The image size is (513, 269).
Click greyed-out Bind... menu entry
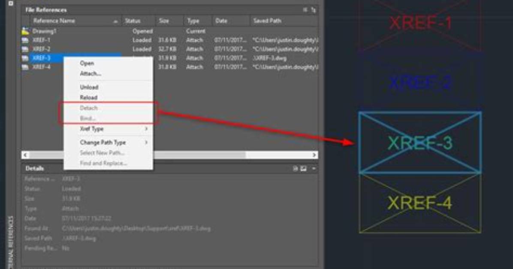[88, 118]
